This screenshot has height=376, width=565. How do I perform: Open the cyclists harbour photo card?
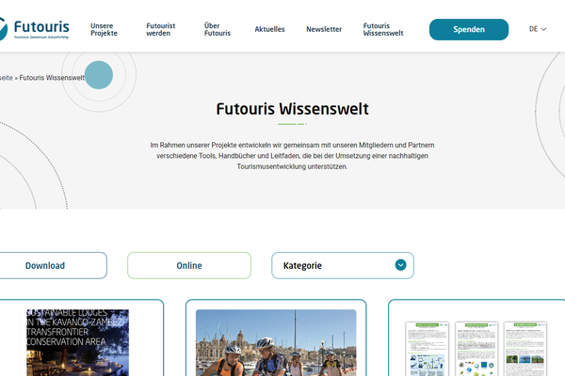click(276, 342)
